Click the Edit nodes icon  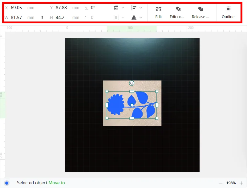tap(159, 9)
